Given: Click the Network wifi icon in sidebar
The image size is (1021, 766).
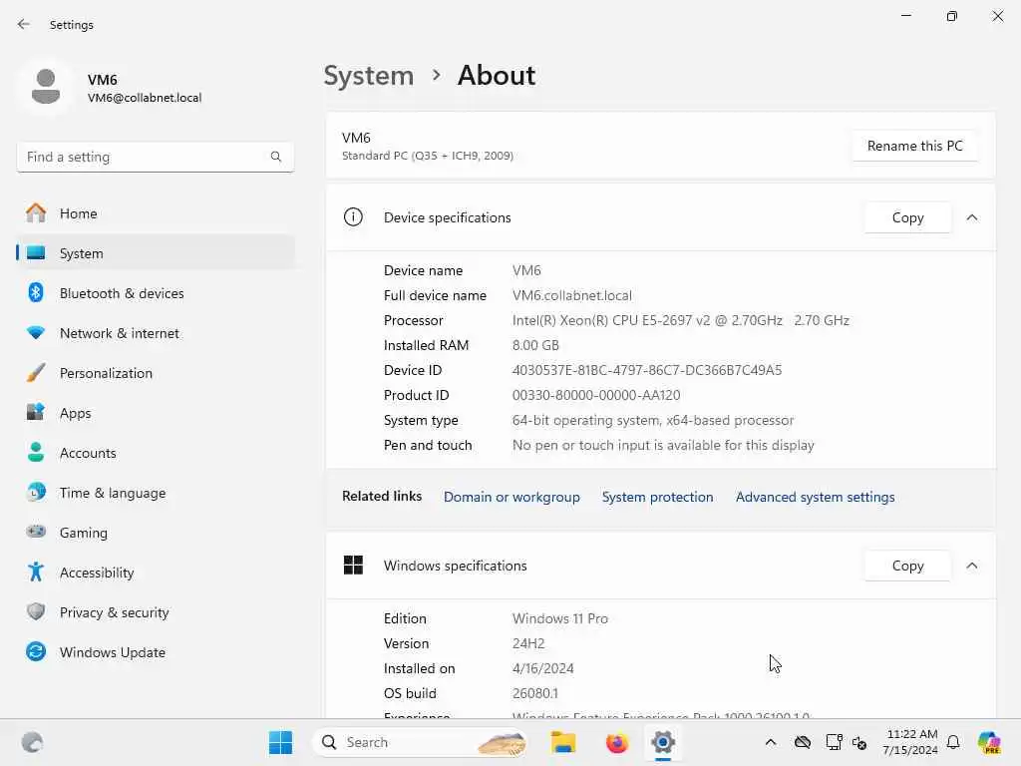Looking at the screenshot, I should pos(36,333).
